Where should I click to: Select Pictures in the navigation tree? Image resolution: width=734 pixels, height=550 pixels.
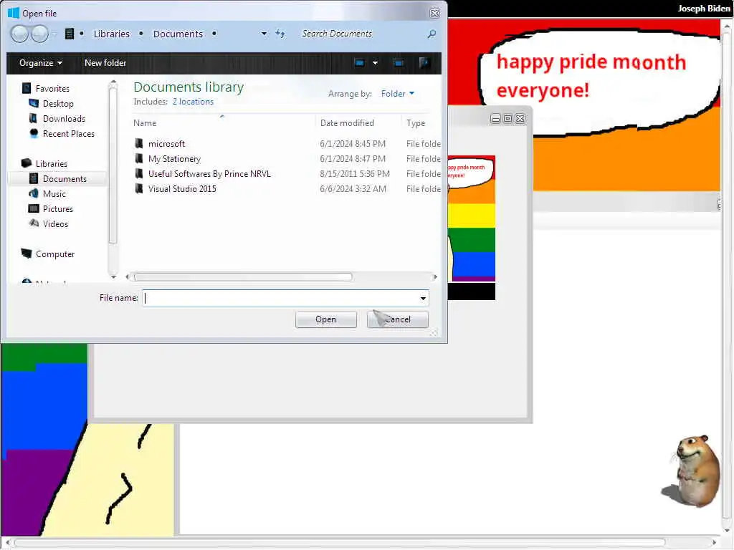[58, 208]
